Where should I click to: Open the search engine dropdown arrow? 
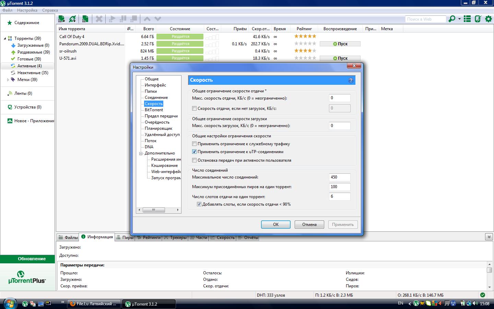[x=459, y=19]
